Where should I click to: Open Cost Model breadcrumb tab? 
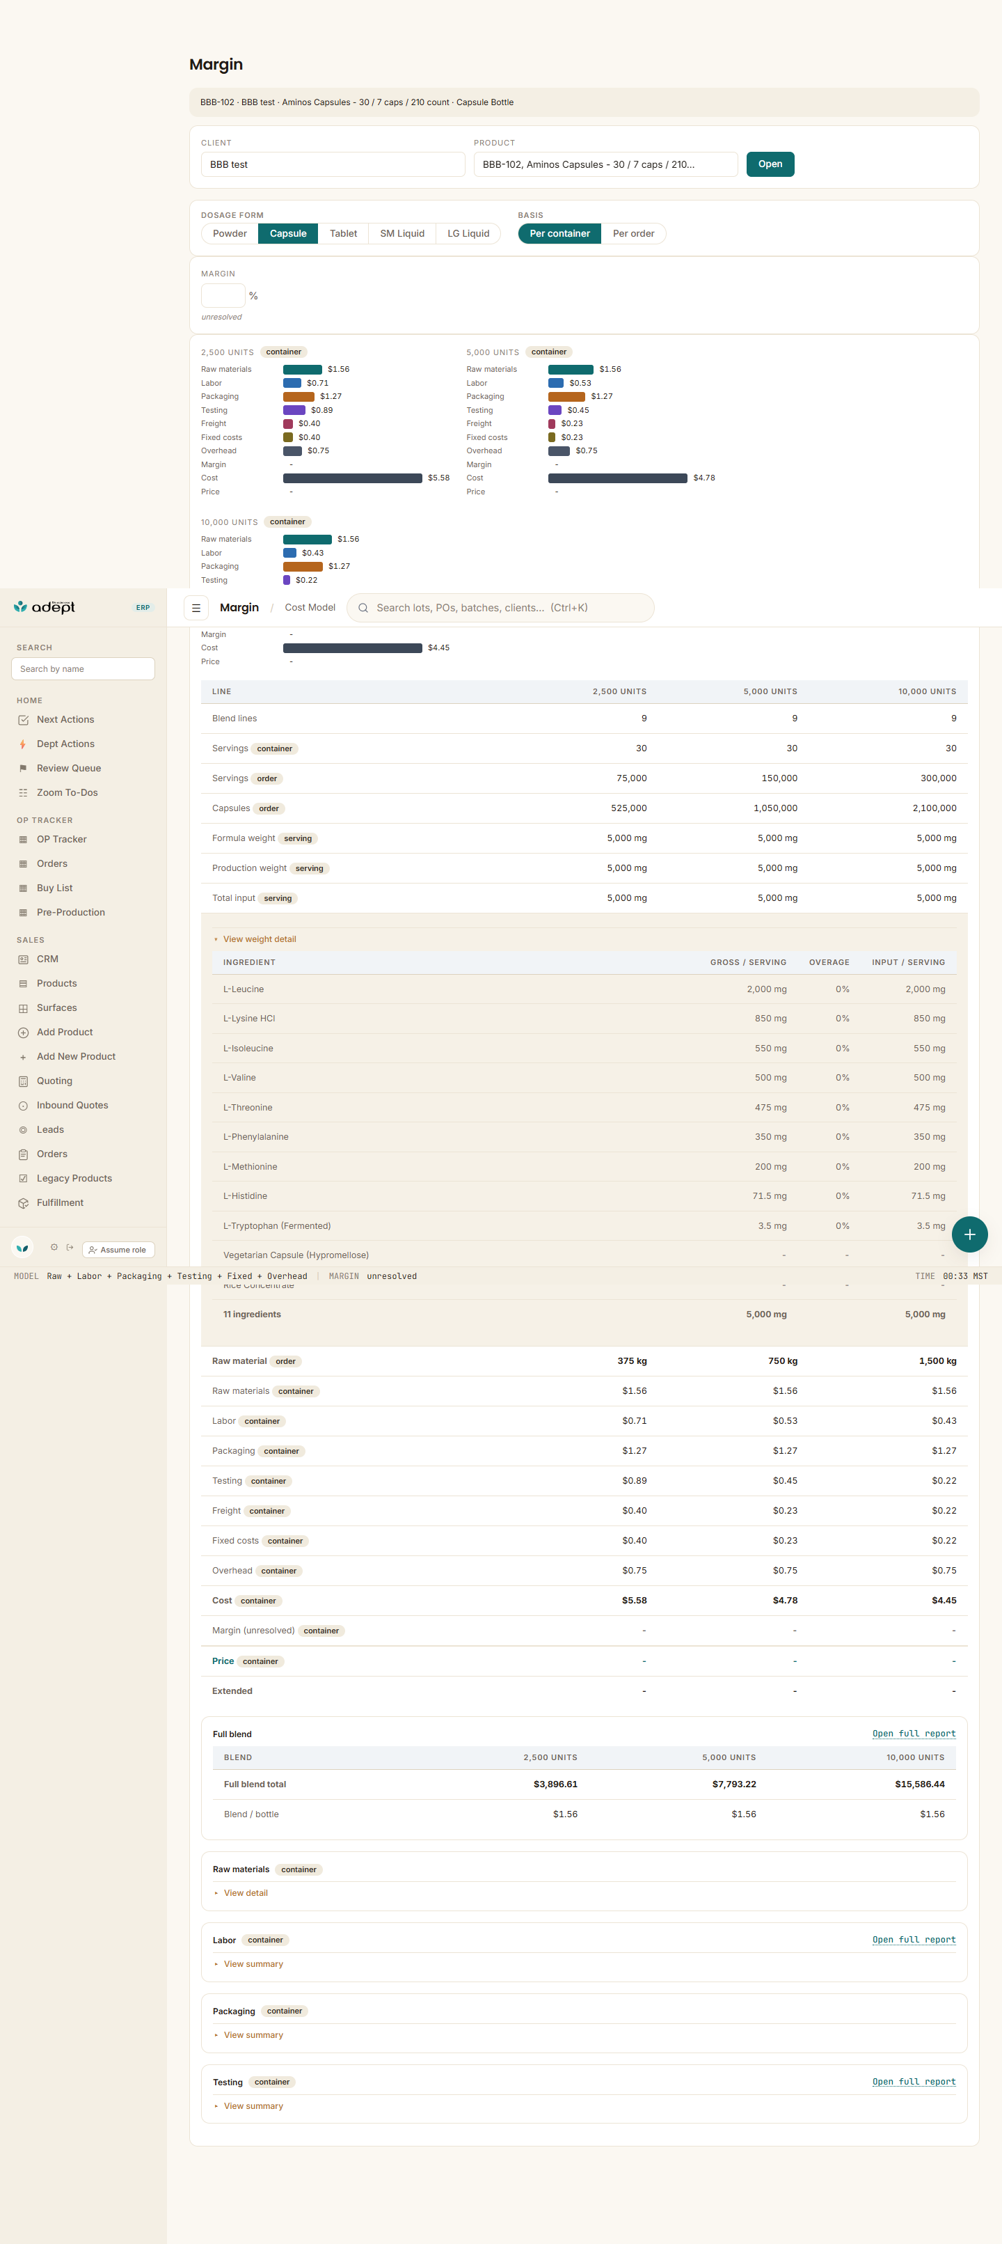tap(310, 608)
